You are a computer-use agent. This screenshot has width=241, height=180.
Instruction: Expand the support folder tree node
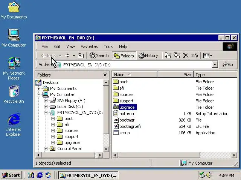(x=53, y=136)
